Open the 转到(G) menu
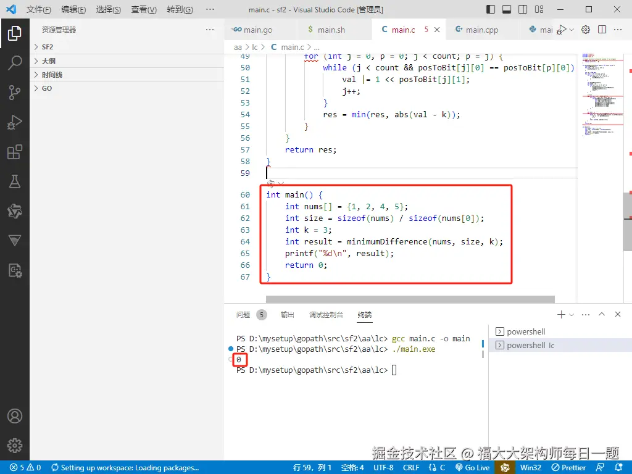 point(180,9)
